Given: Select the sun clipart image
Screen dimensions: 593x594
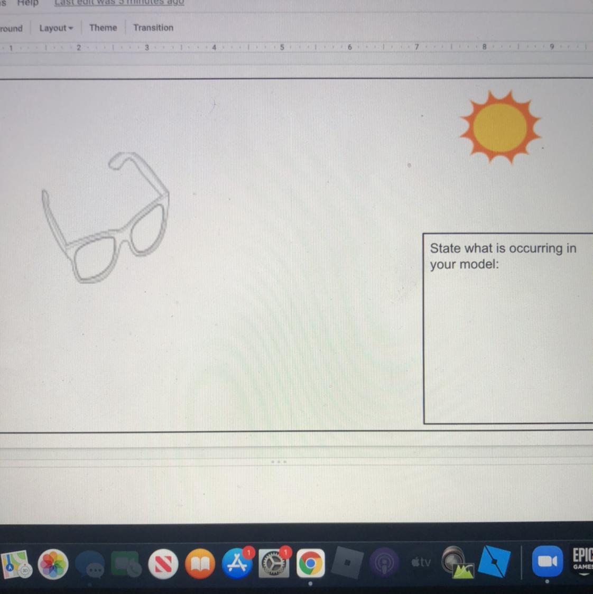Looking at the screenshot, I should 499,127.
